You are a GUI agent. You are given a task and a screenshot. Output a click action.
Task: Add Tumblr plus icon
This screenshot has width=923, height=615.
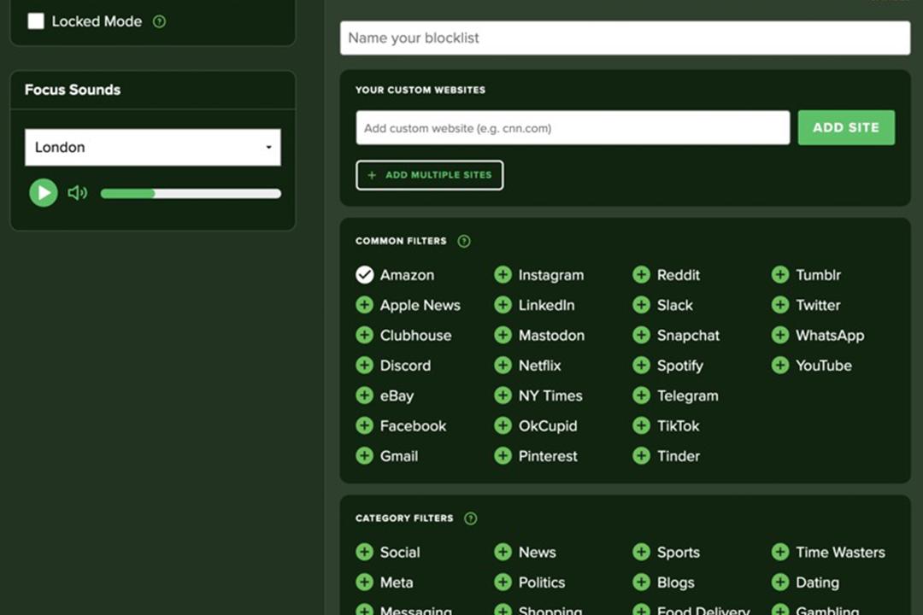[x=780, y=275]
